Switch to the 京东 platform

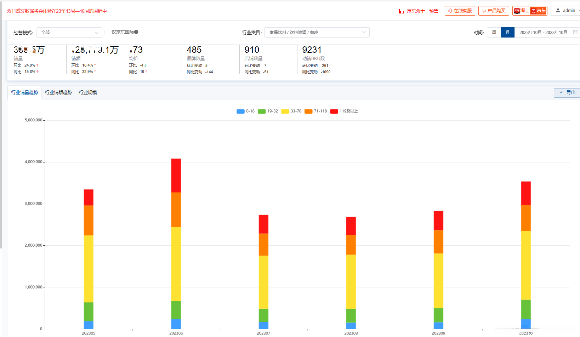[538, 11]
